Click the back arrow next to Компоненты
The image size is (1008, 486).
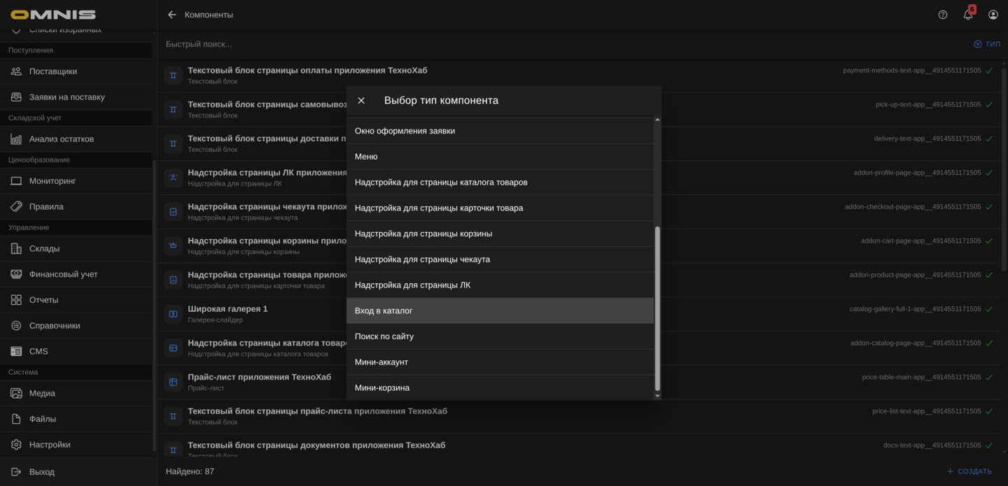coord(172,15)
